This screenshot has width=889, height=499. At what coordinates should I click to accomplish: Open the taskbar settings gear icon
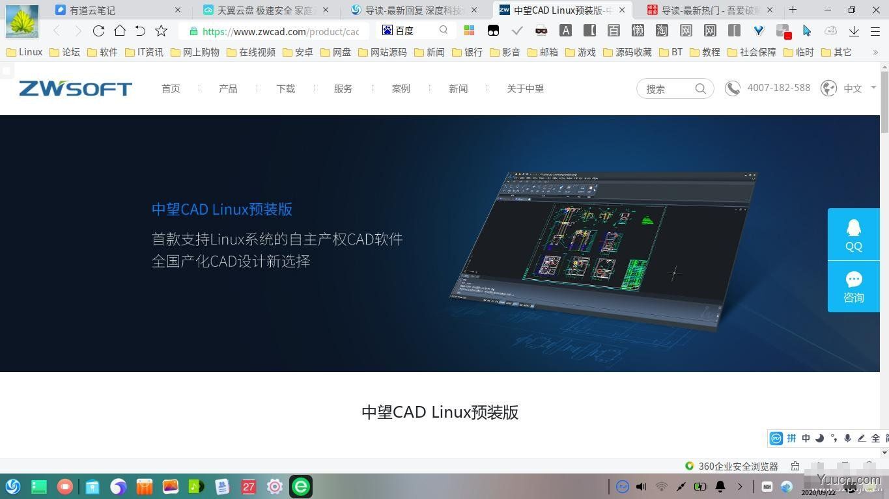(x=274, y=486)
